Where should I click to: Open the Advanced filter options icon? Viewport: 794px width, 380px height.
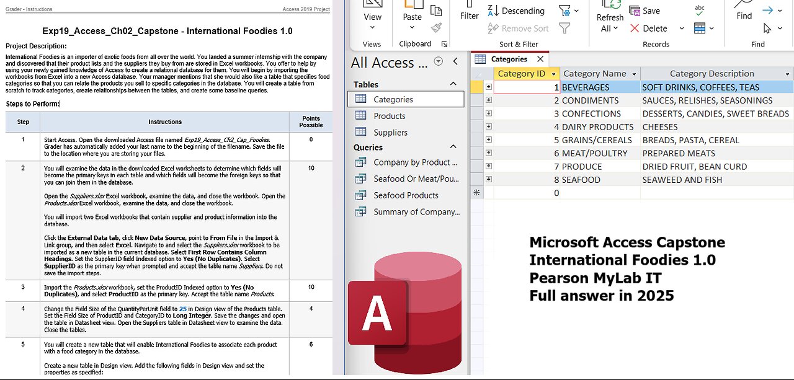[568, 11]
